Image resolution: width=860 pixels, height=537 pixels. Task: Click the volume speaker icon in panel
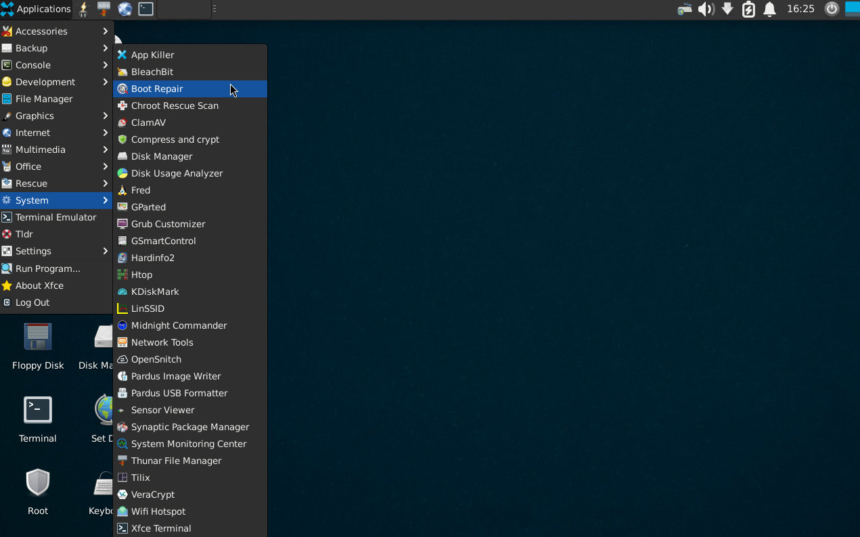point(706,9)
